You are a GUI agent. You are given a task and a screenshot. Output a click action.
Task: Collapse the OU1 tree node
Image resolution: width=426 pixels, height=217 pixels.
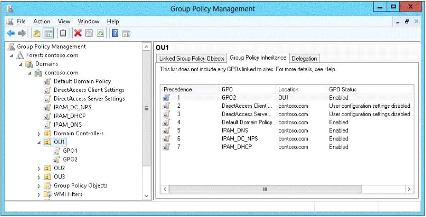pos(39,142)
